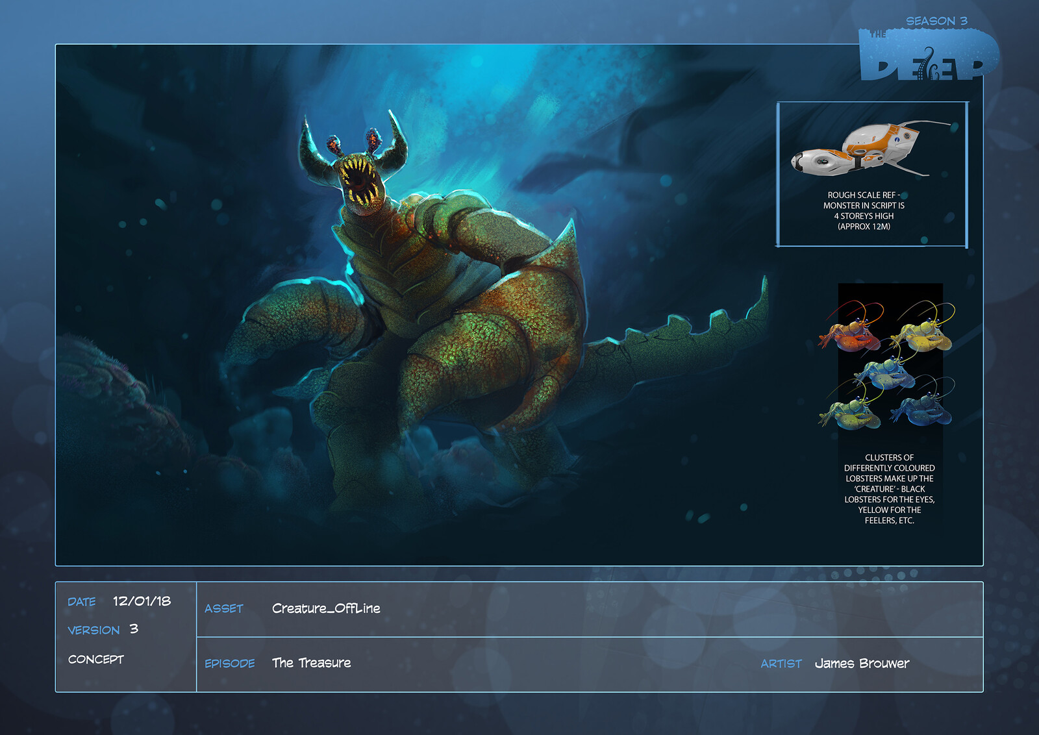The image size is (1039, 735).
Task: Click the "EPISODE" label
Action: pos(230,663)
